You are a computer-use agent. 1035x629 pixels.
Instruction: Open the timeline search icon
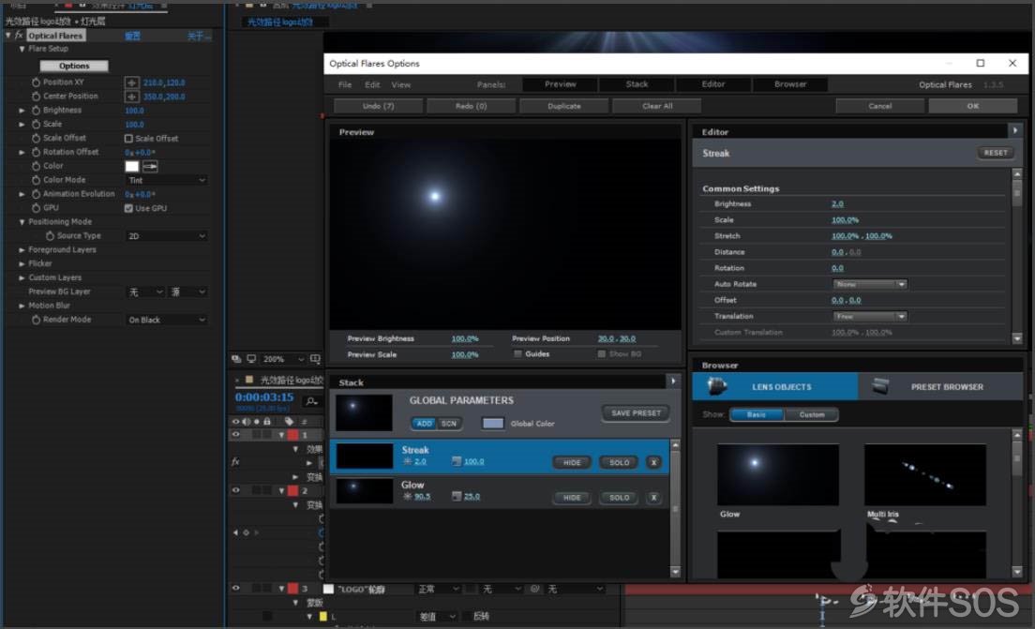click(311, 400)
